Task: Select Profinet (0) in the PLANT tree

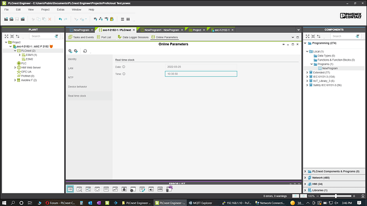Action: [x=28, y=76]
